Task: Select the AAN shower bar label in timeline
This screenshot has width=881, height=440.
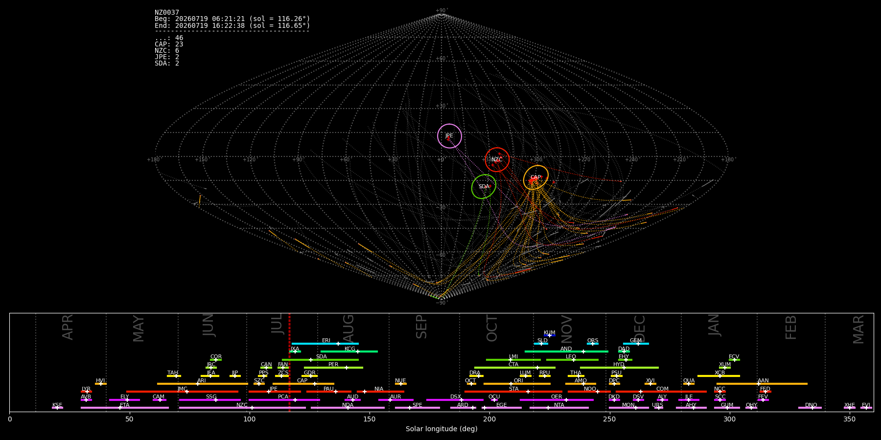Action: pos(763,381)
